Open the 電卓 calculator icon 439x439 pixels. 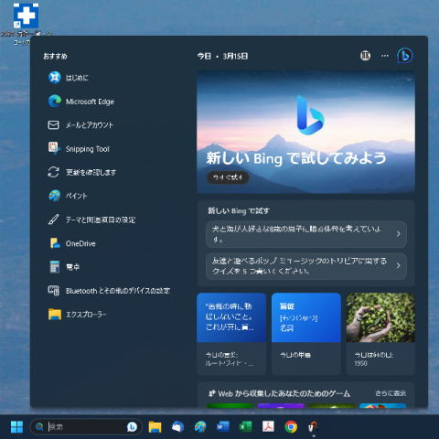point(55,267)
